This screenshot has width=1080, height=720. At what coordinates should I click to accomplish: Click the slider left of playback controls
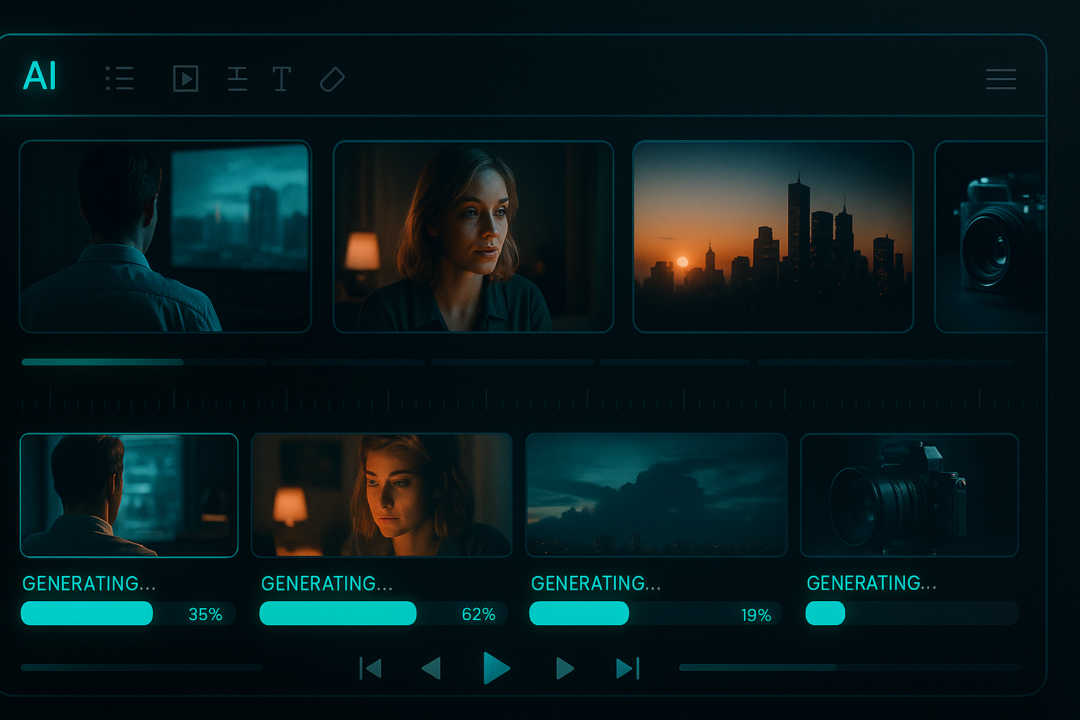pyautogui.click(x=141, y=667)
